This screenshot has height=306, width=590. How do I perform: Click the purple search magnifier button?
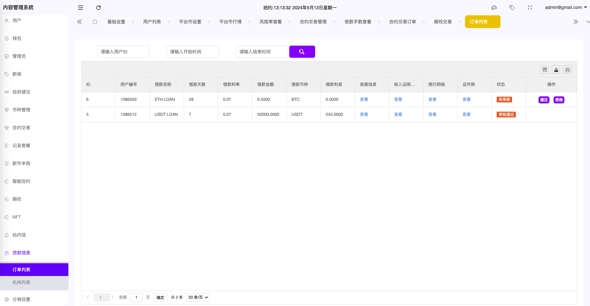tap(302, 52)
